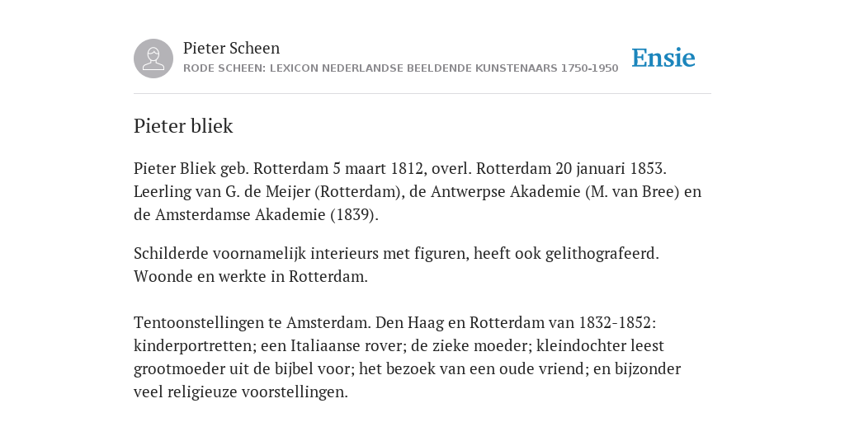Click the line starting 'Tentoonstellingen te Amsterdam'
Image resolution: width=845 pixels, height=422 pixels.
point(394,322)
